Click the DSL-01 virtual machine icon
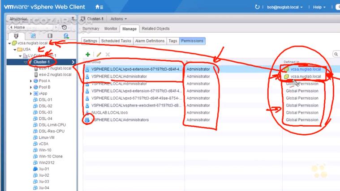 pyautogui.click(x=35, y=100)
